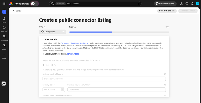Open Your stuff folder in sidebar
Image resolution: width=201 pixels, height=103 pixels.
[4, 29]
